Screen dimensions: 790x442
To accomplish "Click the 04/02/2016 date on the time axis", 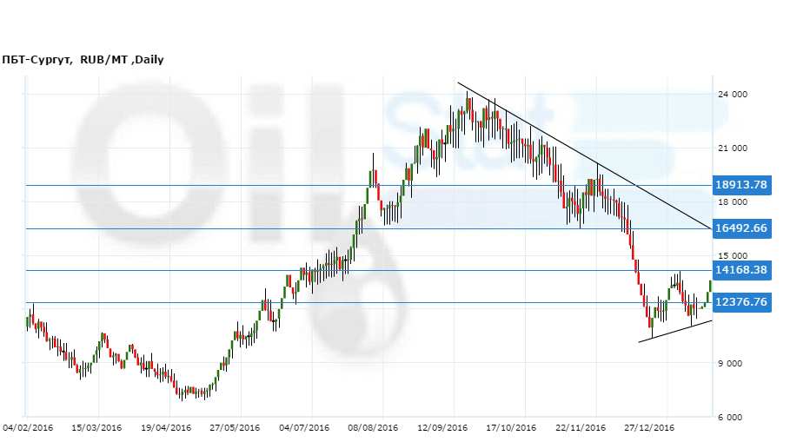I will point(28,427).
